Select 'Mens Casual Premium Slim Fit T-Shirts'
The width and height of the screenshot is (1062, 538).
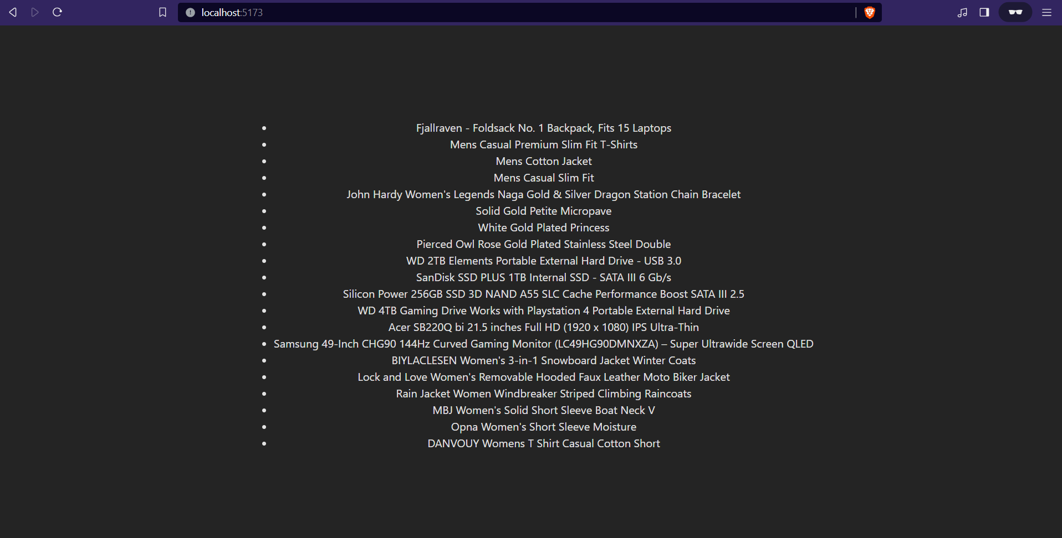pos(544,144)
